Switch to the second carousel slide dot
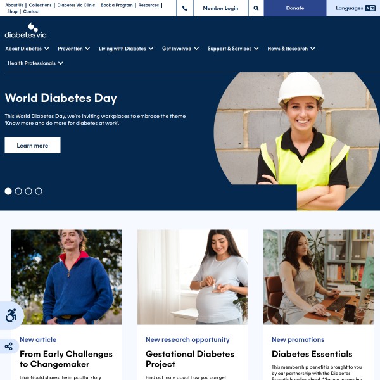The image size is (380, 380). [18, 191]
